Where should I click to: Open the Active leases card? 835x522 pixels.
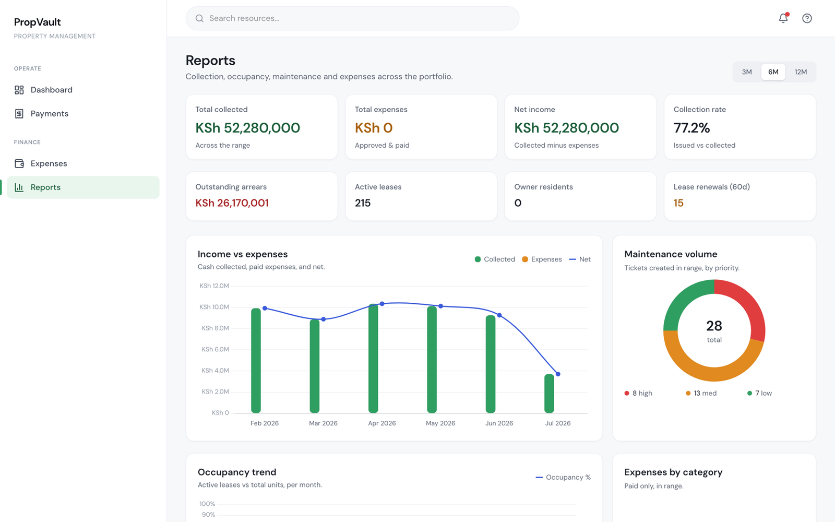coord(421,196)
